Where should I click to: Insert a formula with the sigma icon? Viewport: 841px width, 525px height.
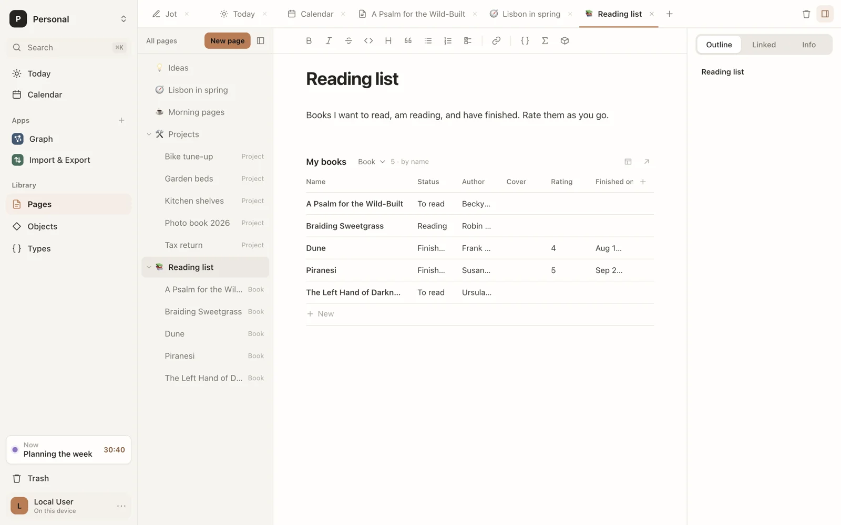(x=545, y=40)
